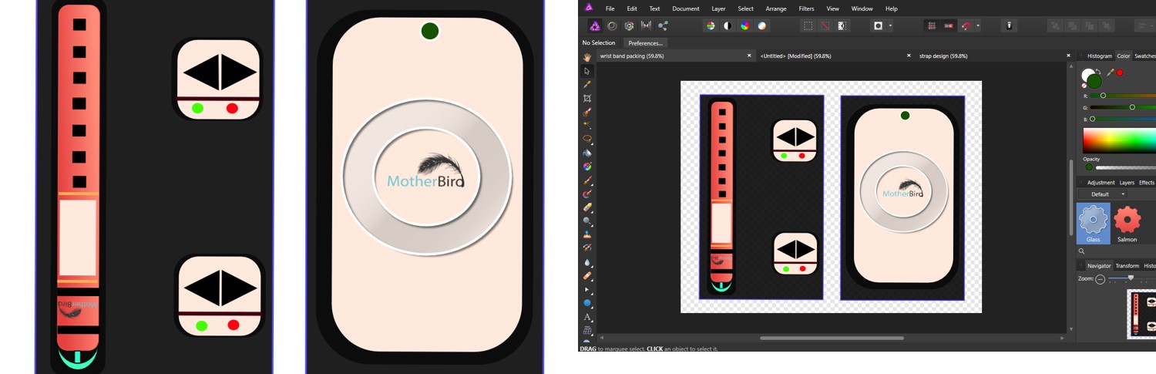Select the Move tool arrow

click(587, 71)
